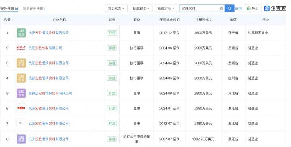291x147 pixels.
Task: Click the 导出 export button
Action: pyautogui.click(x=253, y=8)
